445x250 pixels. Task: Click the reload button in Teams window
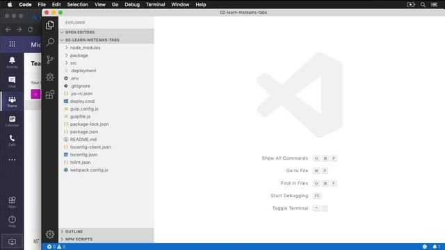click(x=30, y=29)
